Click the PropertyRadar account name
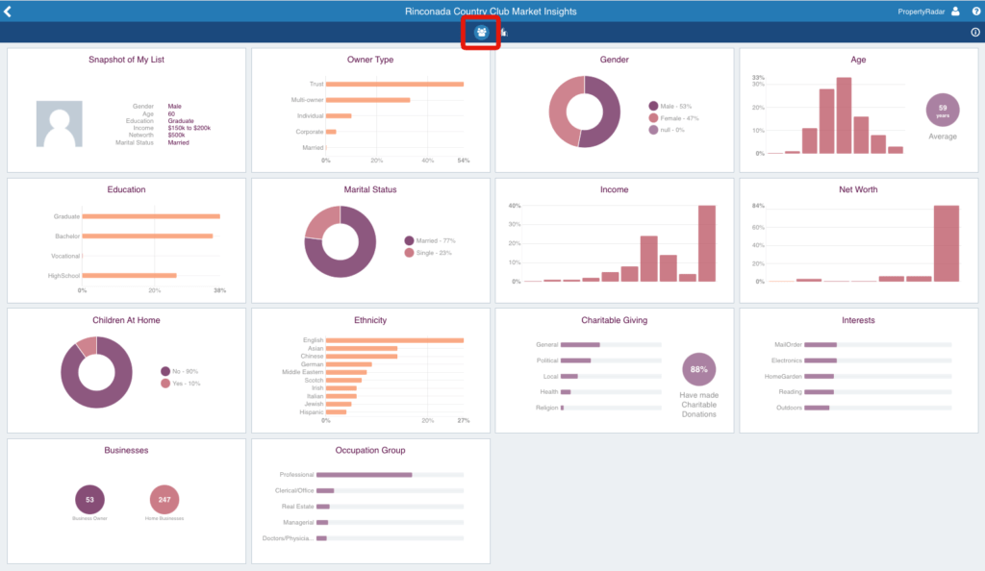Screen dimensions: 985x571 point(921,12)
